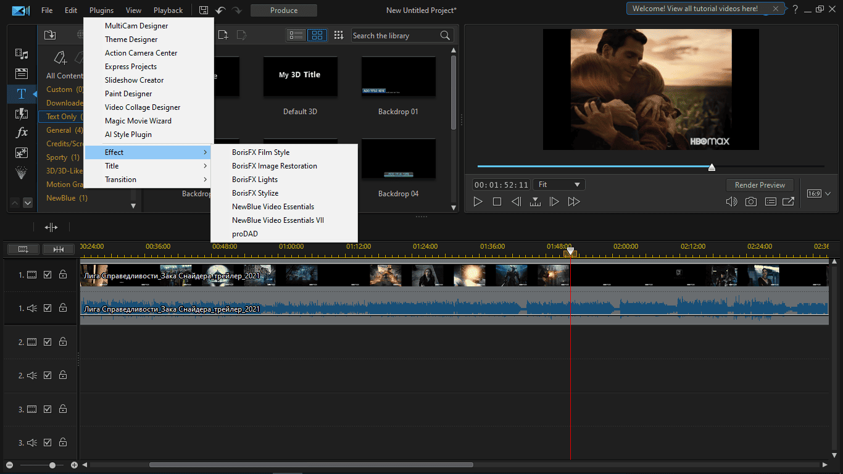Expand the Transition submenu in Plugins menu
The image size is (843, 474).
[149, 180]
